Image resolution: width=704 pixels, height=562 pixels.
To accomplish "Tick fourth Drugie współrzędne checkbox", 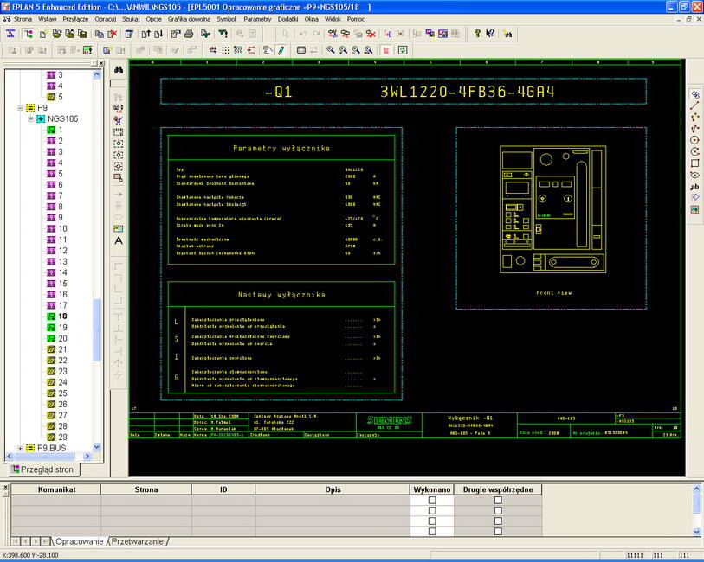I will pos(498,531).
